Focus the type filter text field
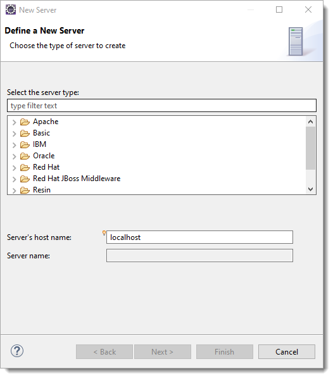This screenshot has width=333, height=378. (x=161, y=106)
